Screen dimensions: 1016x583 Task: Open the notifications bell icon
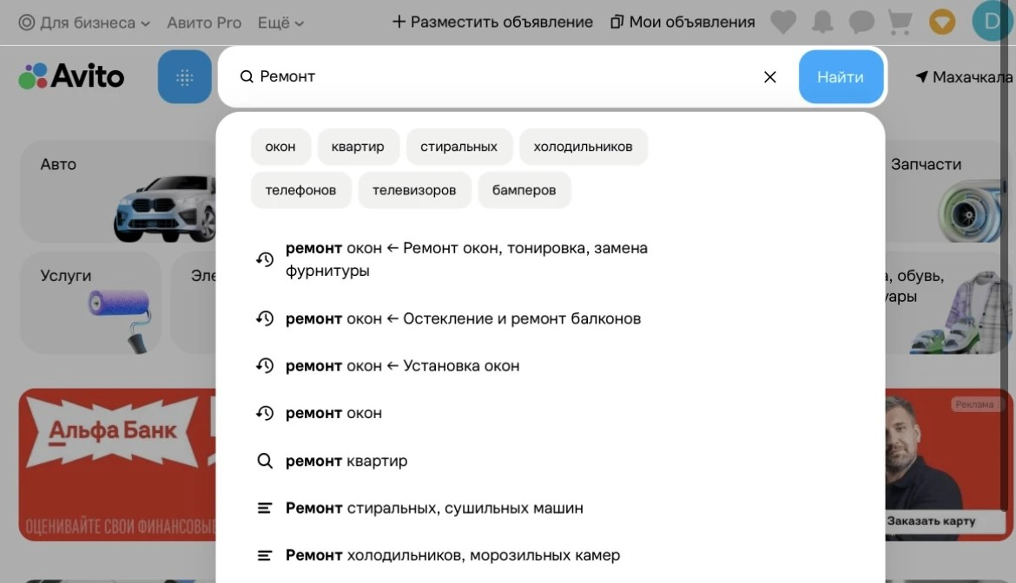point(822,22)
